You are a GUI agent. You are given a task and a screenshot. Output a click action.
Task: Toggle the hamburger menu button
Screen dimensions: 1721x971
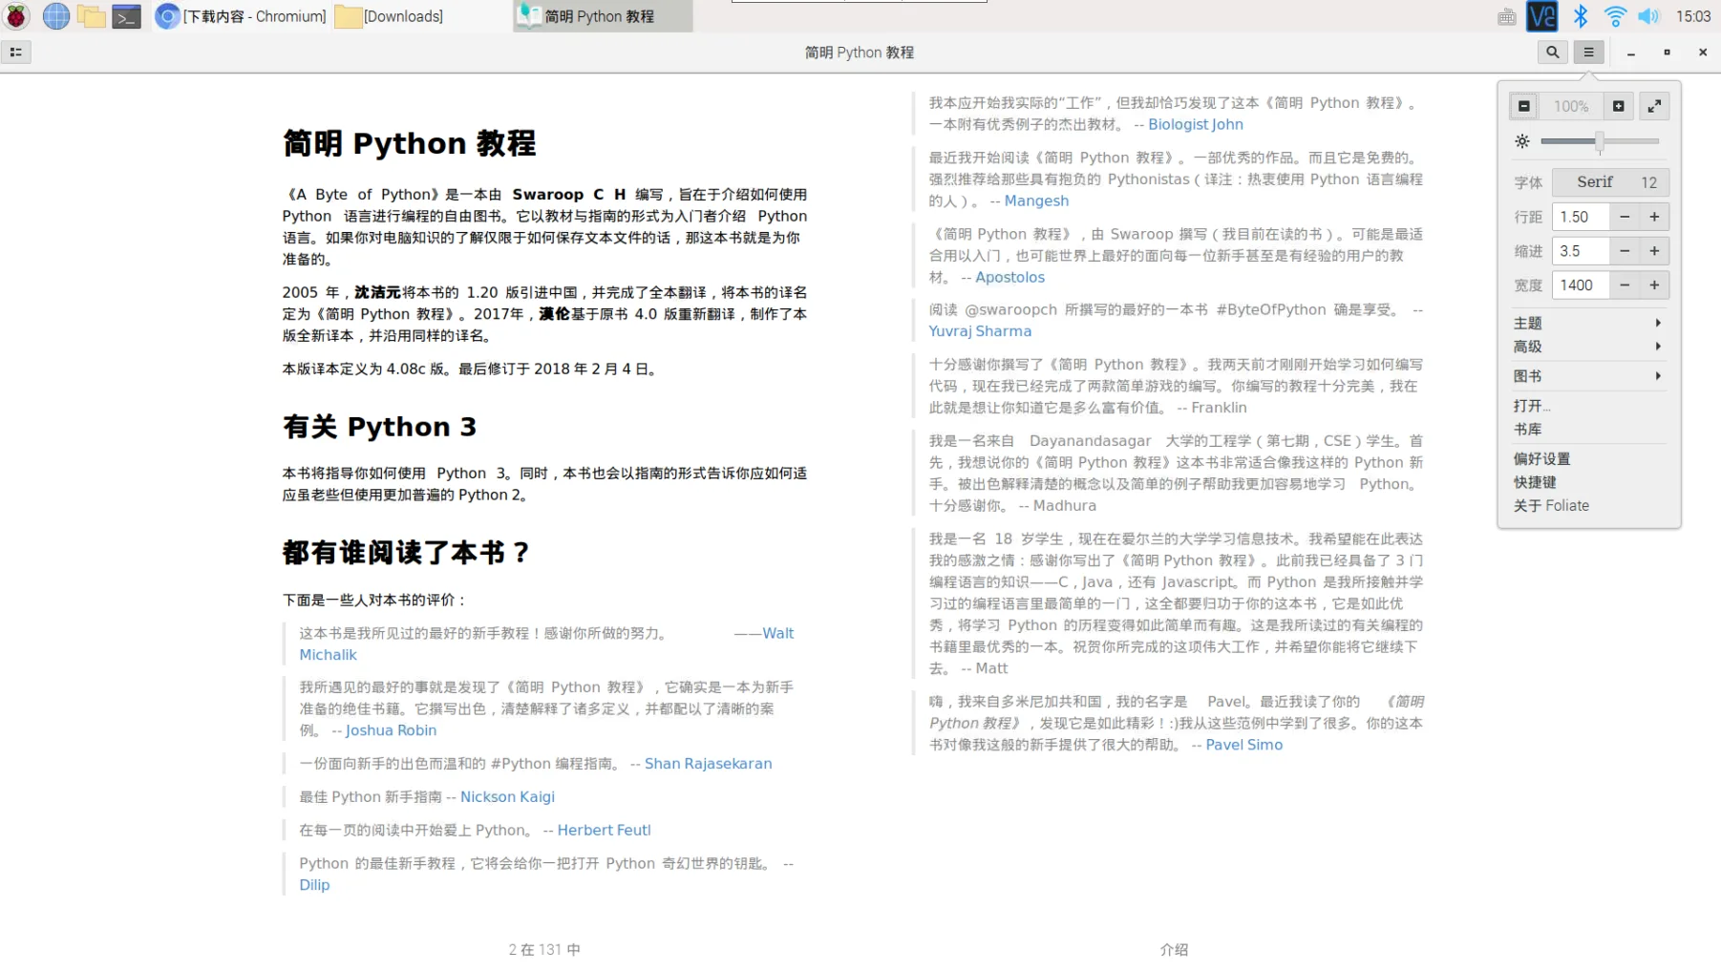[1588, 53]
